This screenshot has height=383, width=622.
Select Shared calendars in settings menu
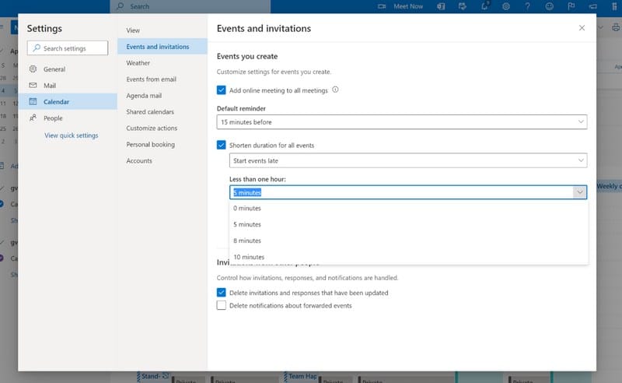(x=150, y=112)
